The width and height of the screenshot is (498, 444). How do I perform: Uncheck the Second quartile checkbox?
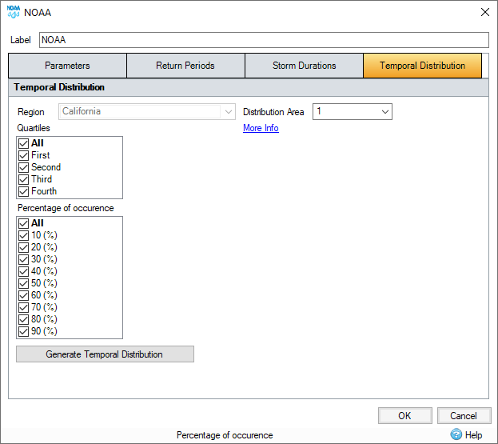(x=23, y=167)
